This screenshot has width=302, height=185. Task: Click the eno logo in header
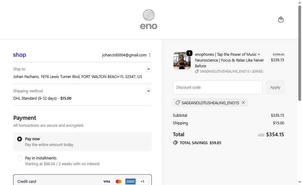(x=148, y=20)
